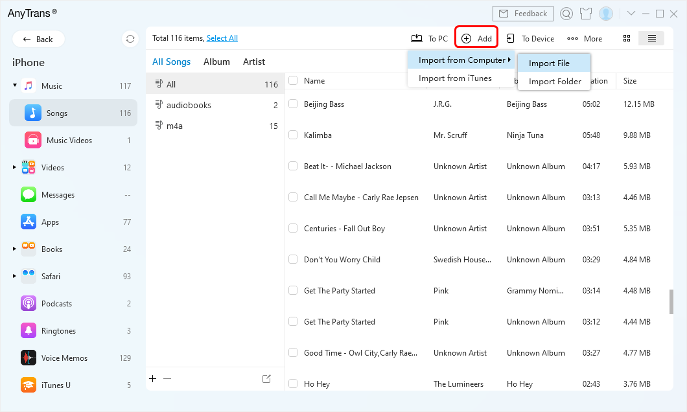Click the Select All link
Image resolution: width=687 pixels, height=412 pixels.
pyautogui.click(x=222, y=38)
